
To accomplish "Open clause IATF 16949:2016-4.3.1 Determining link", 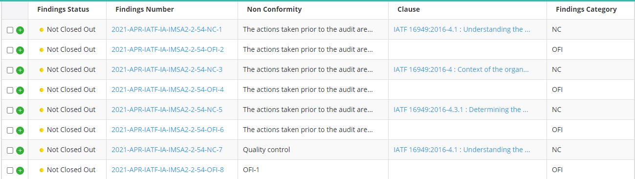I will tap(460, 110).
